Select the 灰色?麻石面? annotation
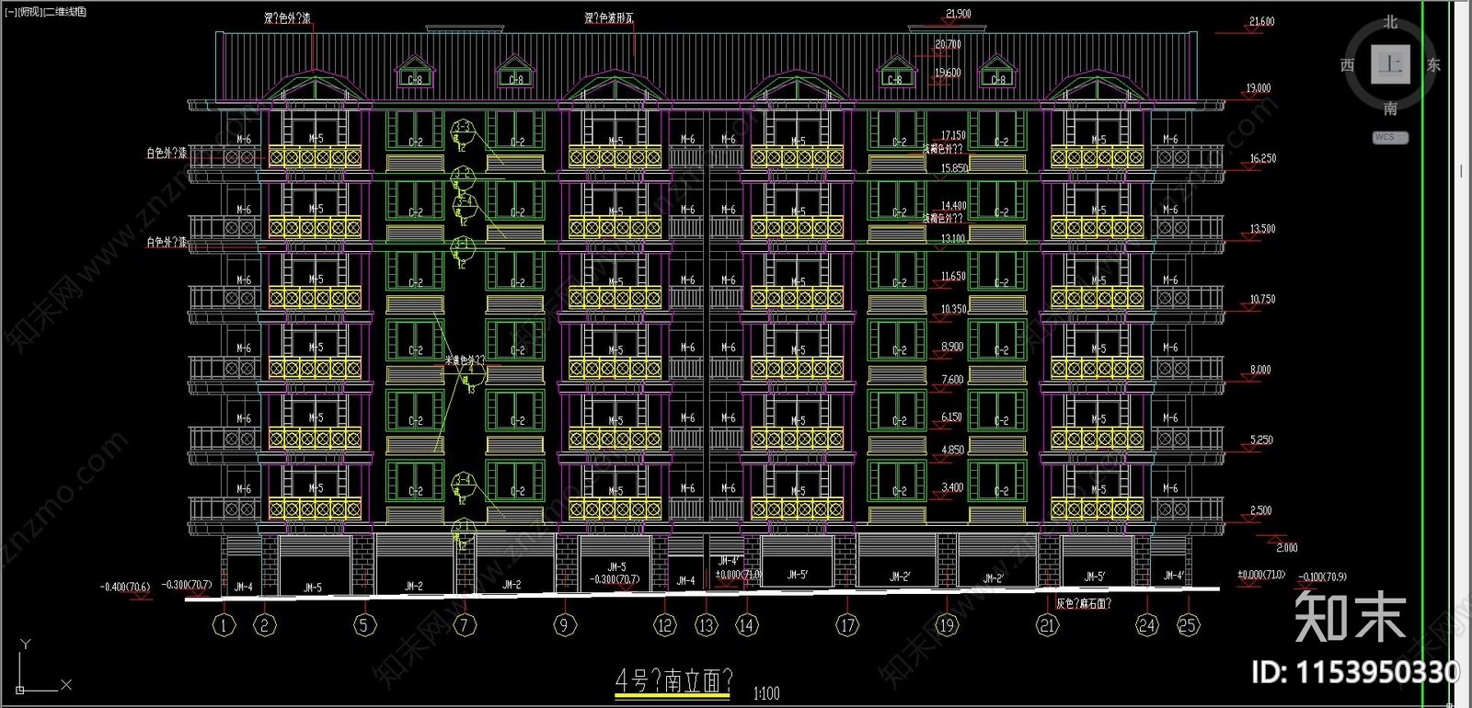The height and width of the screenshot is (708, 1472). tap(1084, 603)
